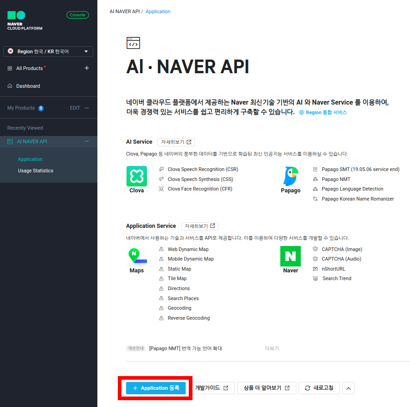The height and width of the screenshot is (407, 410).
Task: Click the Maps logo
Action: [x=137, y=256]
